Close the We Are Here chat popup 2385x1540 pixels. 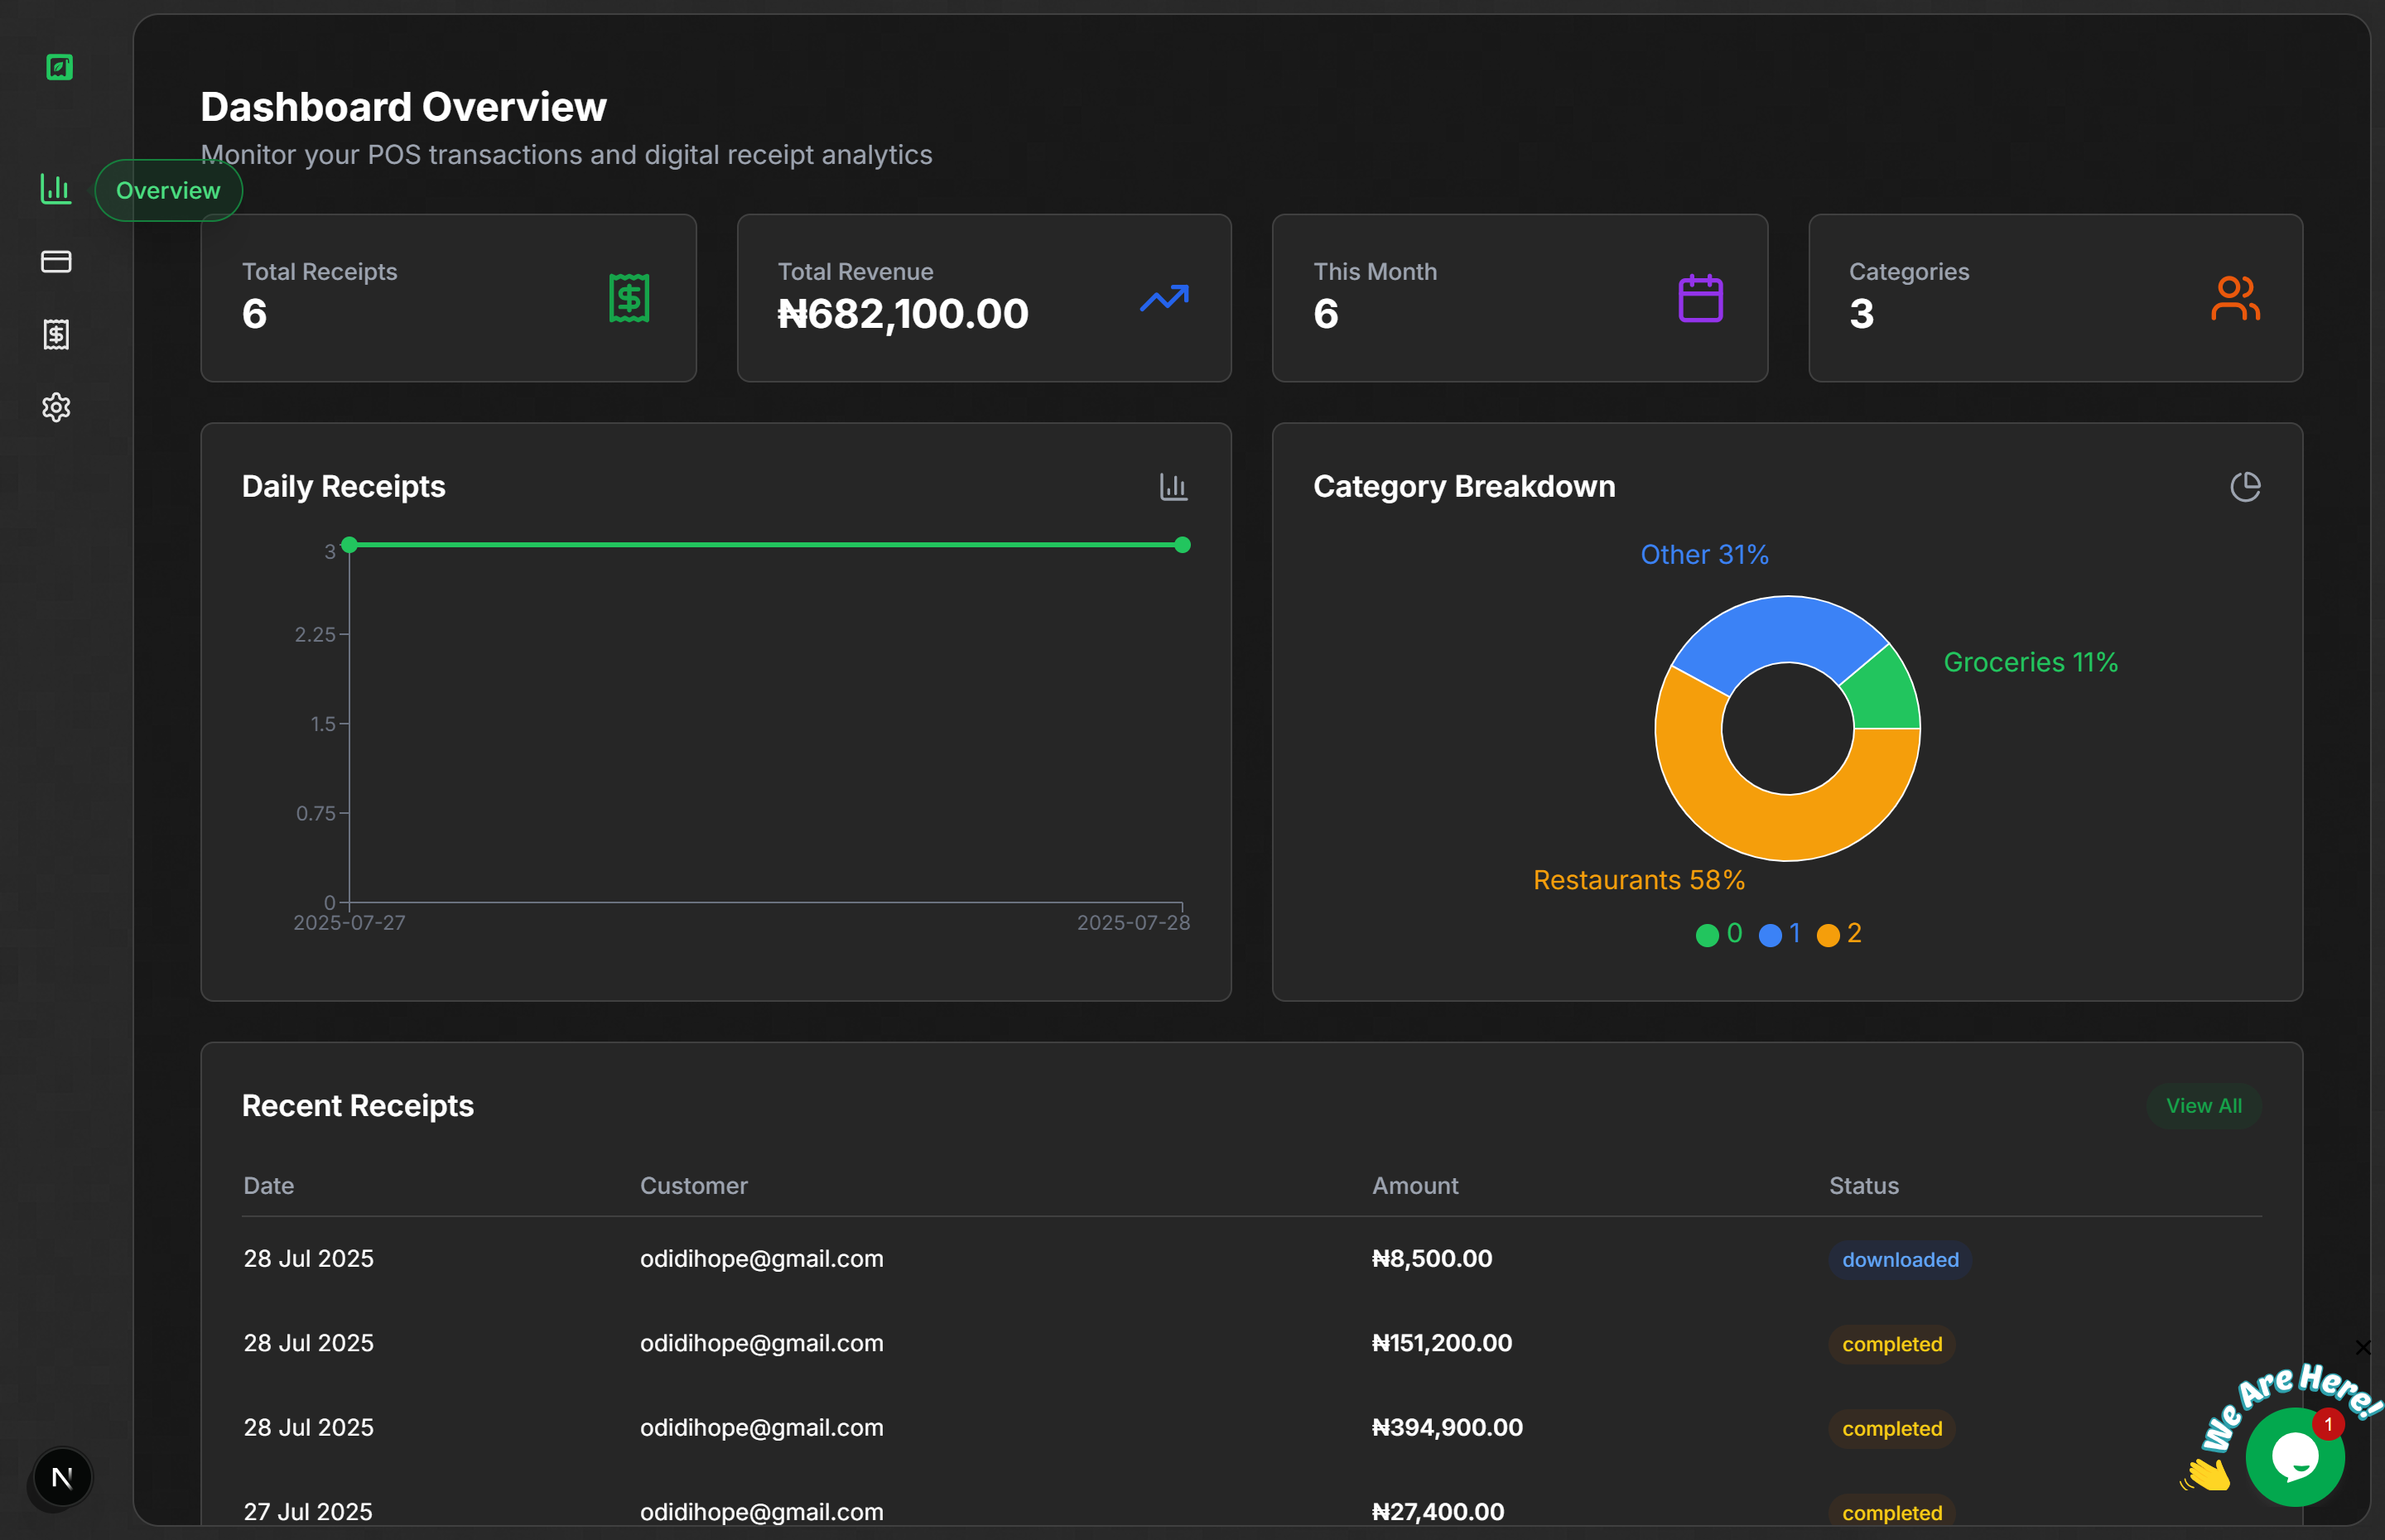pos(2363,1348)
